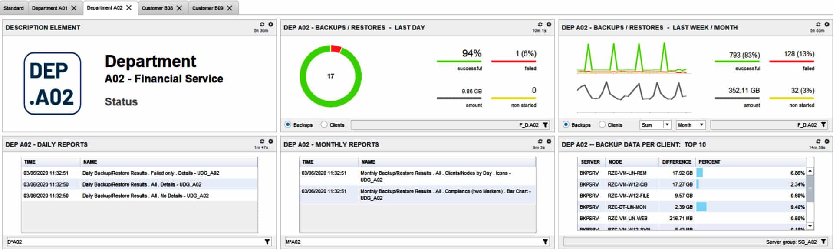Open the Compliance Bar Chart monthly report

coord(445,194)
